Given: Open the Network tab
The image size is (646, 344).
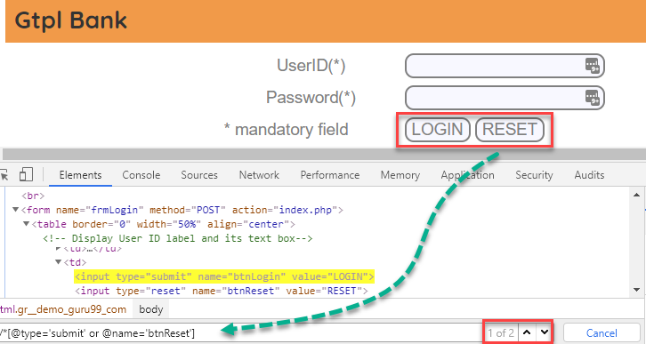Looking at the screenshot, I should click(259, 175).
